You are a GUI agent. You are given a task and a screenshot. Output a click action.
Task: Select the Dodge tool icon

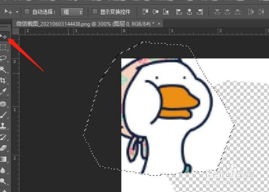point(3,181)
